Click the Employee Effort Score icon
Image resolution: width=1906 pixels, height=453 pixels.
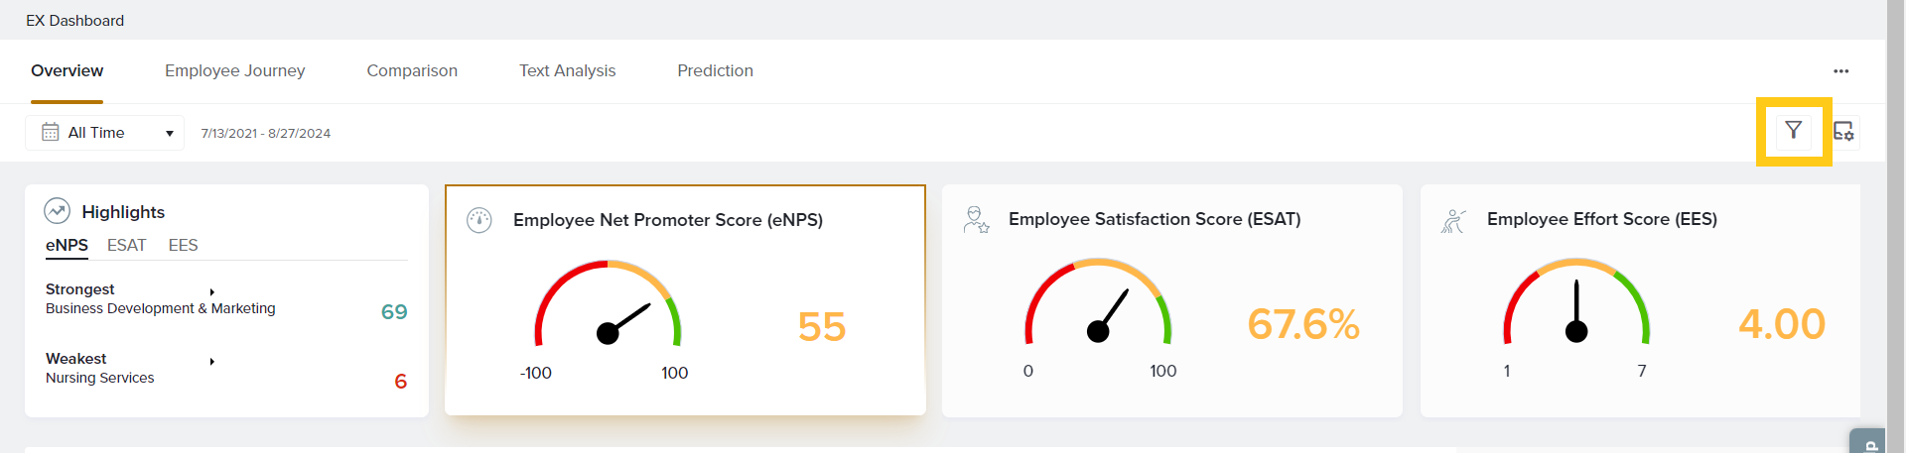point(1453,220)
